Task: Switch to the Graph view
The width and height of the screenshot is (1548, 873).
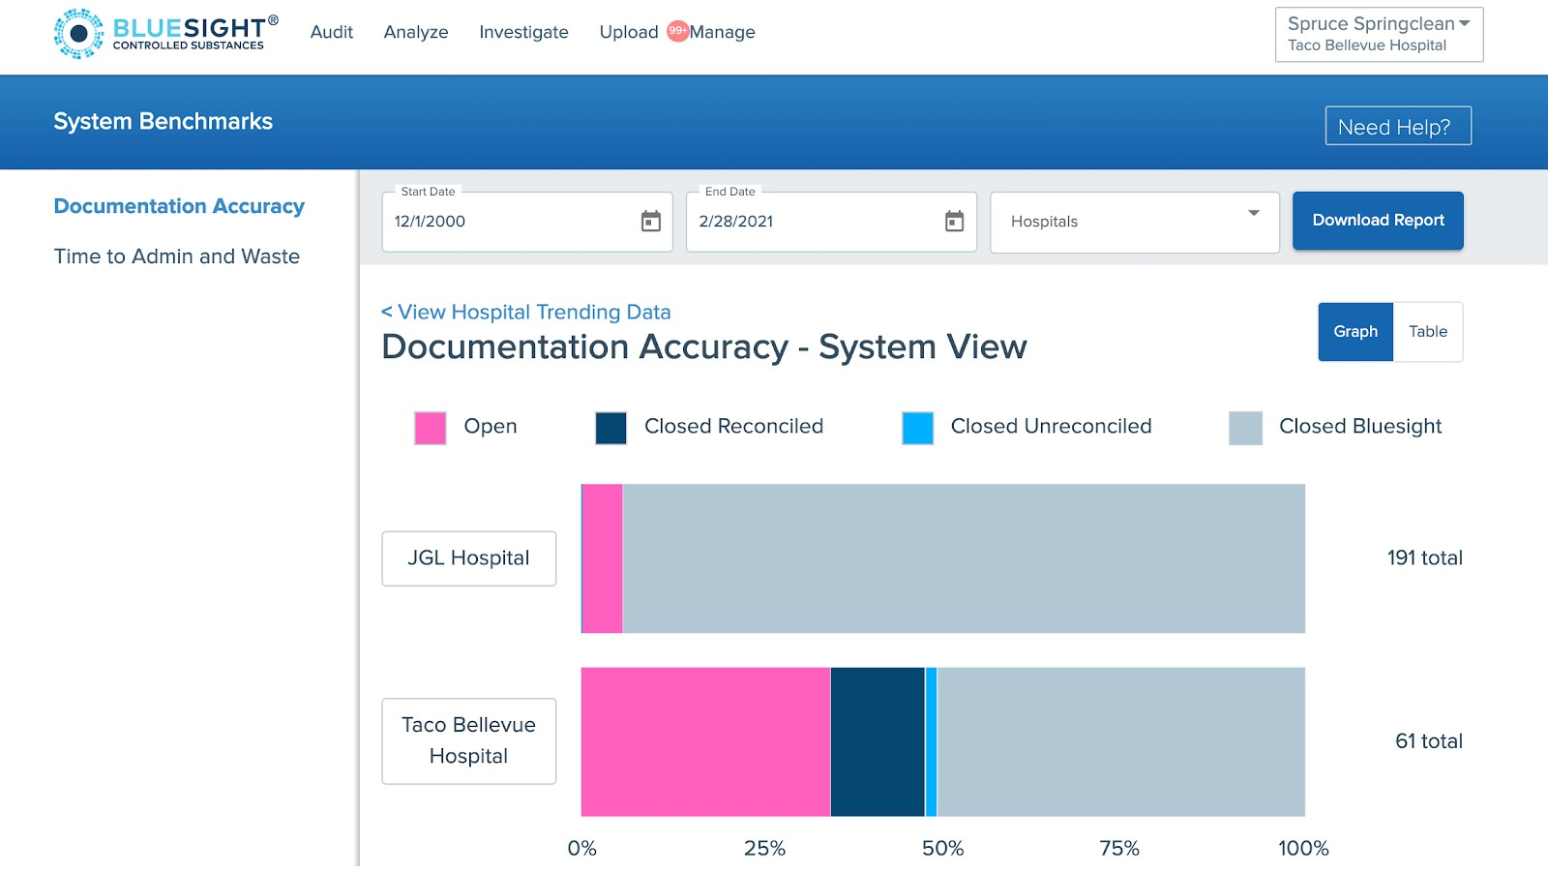Action: [x=1355, y=332]
